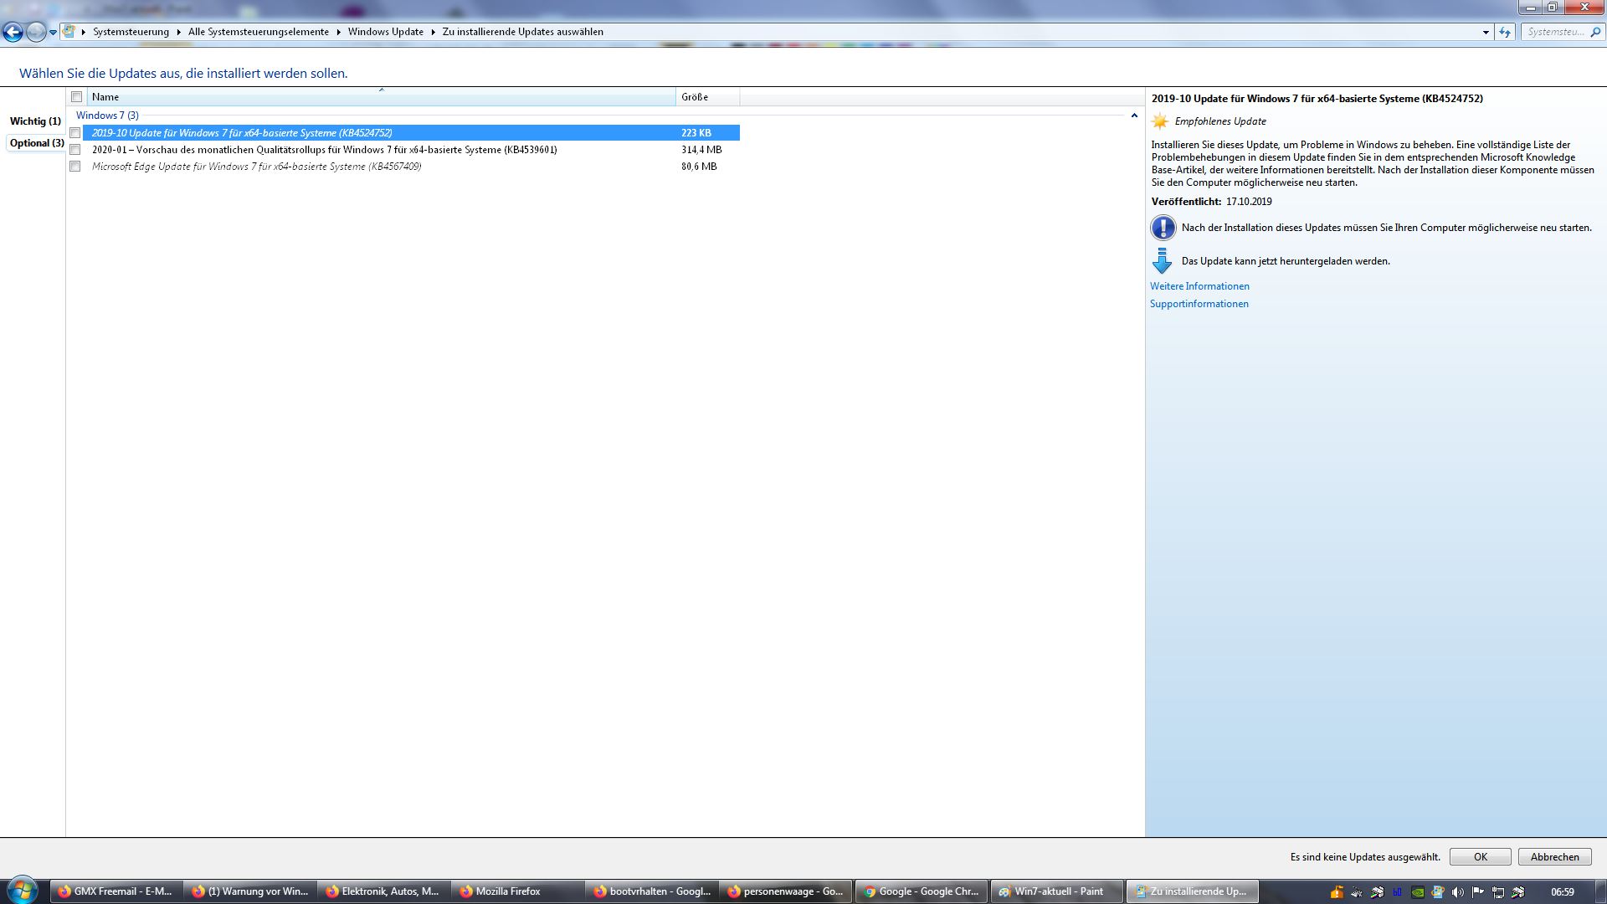Select the Optional (3) tab
This screenshot has height=904, width=1607.
(37, 143)
